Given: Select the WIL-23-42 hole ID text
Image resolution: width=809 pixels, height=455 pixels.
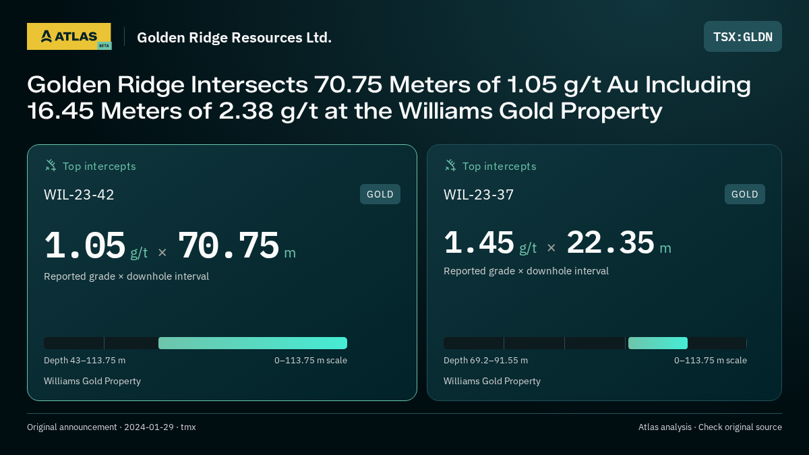Looking at the screenshot, I should [79, 195].
